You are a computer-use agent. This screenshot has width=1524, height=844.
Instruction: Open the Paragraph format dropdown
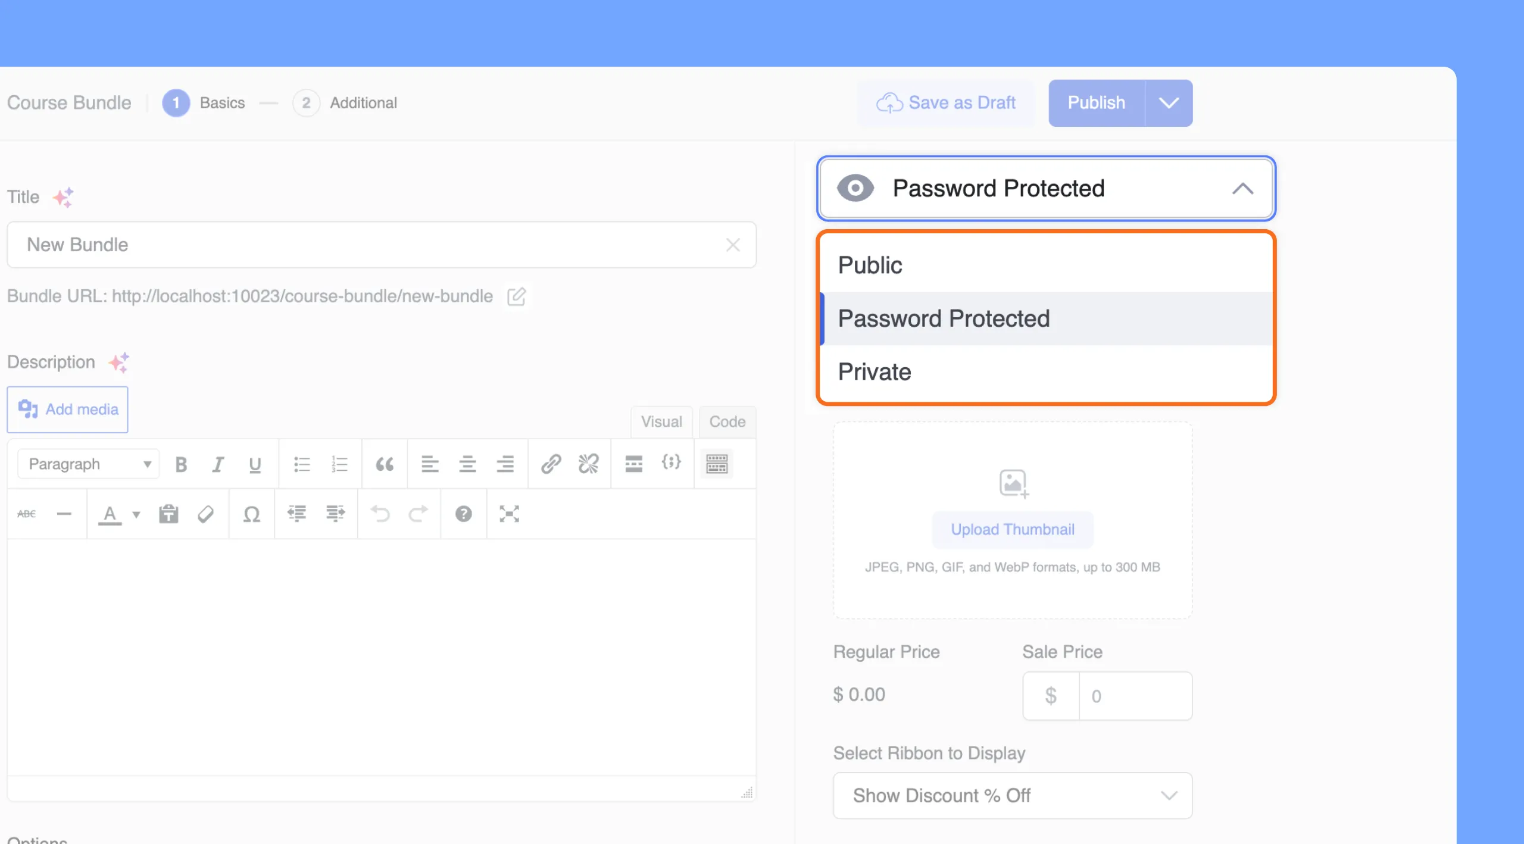point(89,464)
